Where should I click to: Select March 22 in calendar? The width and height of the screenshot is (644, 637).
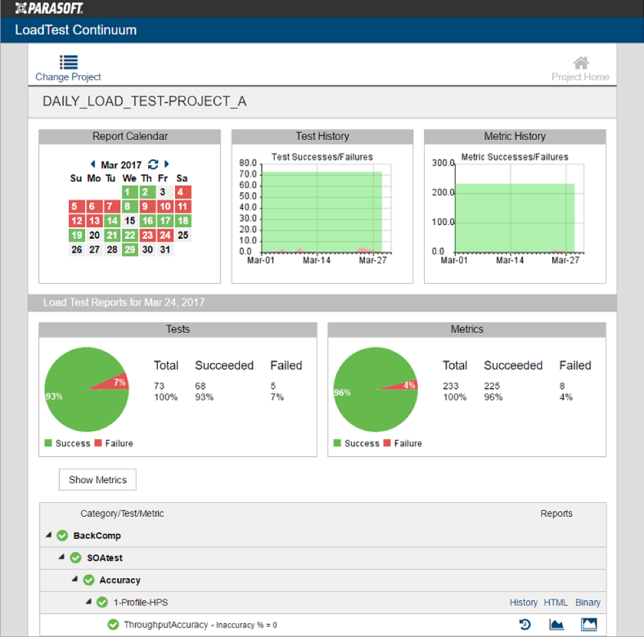tap(129, 235)
